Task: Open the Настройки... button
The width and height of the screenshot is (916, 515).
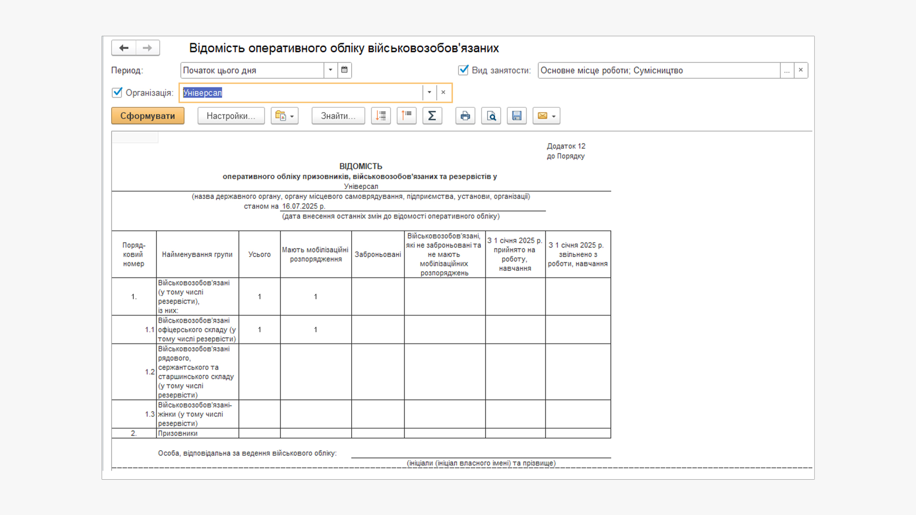Action: click(x=231, y=116)
